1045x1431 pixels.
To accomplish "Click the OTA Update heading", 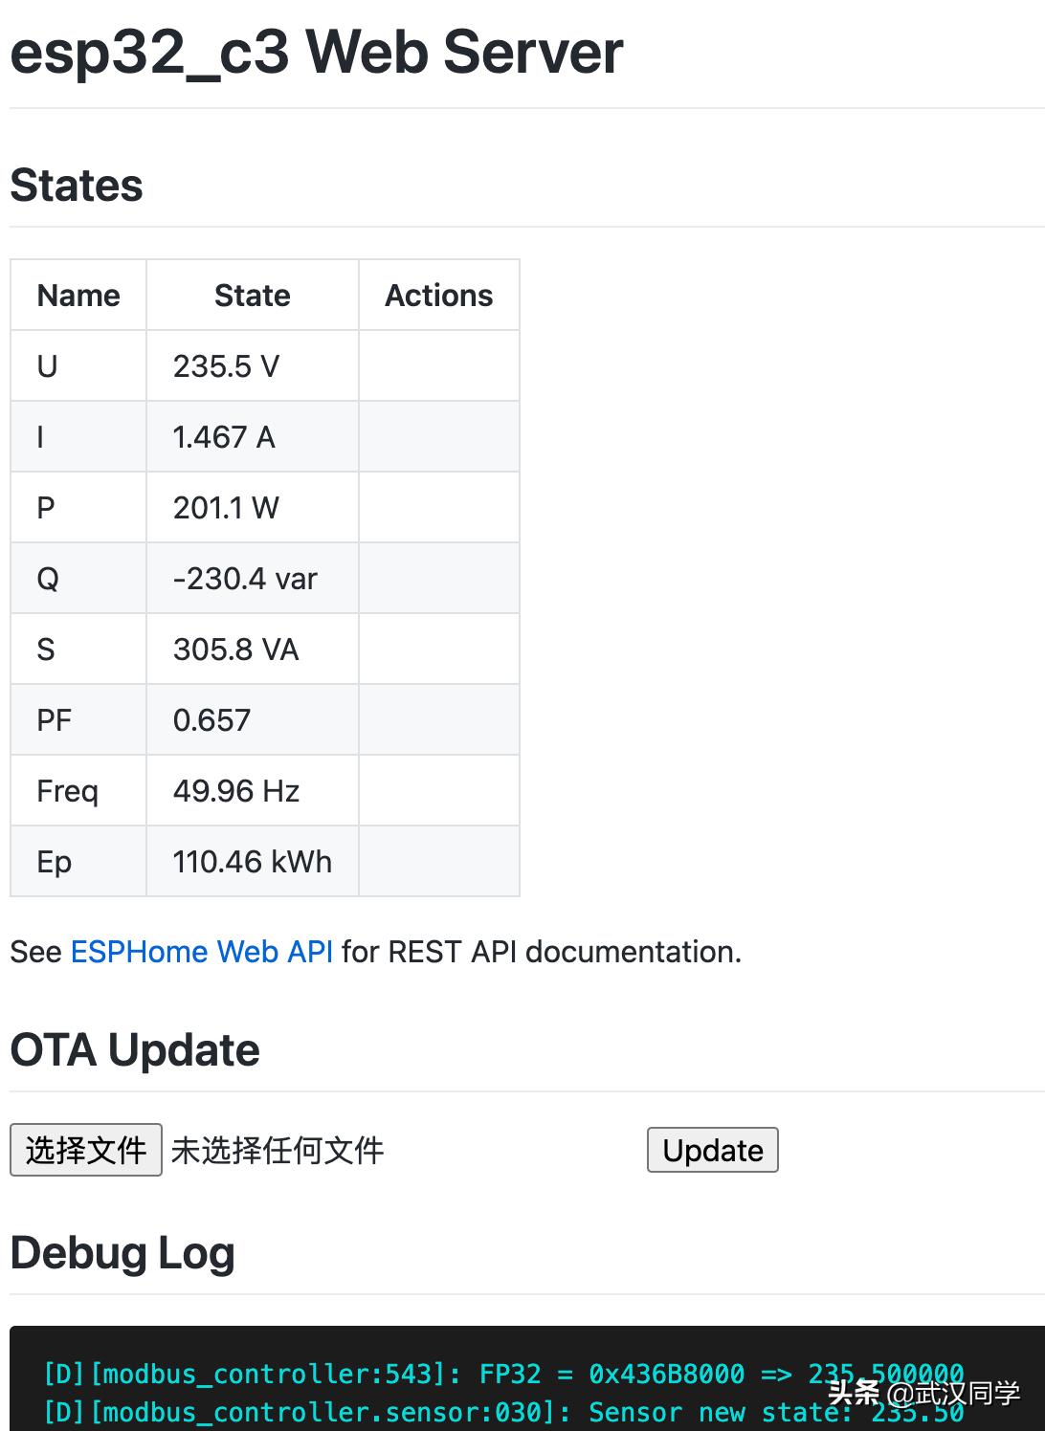I will coord(134,1049).
